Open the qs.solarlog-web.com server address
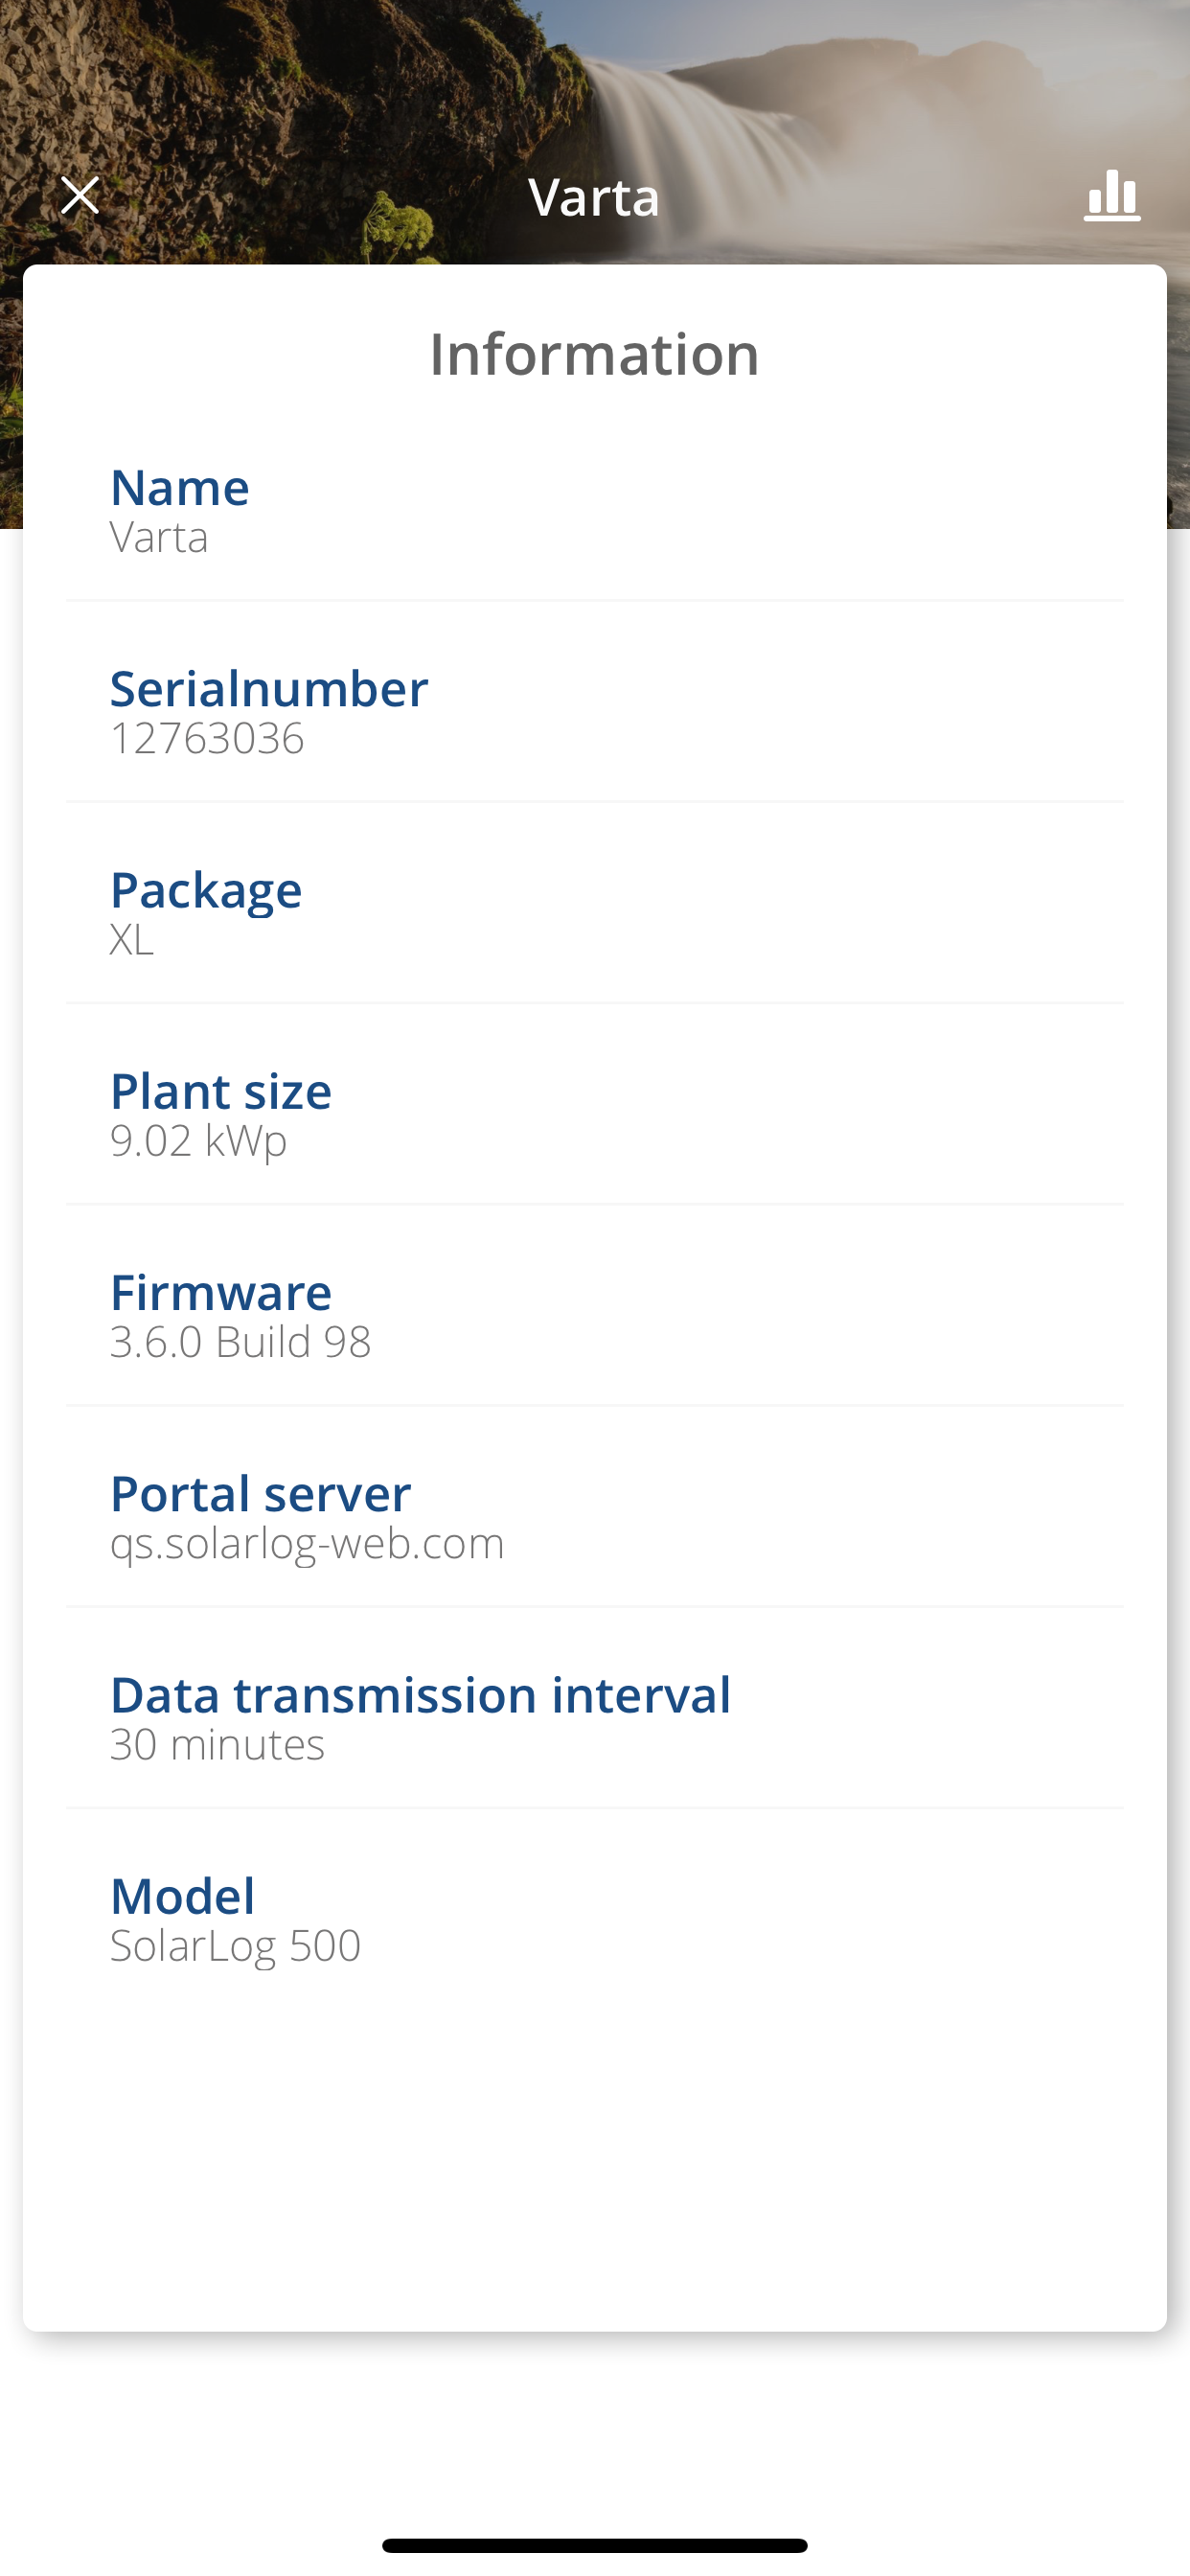This screenshot has width=1190, height=2576. point(307,1544)
